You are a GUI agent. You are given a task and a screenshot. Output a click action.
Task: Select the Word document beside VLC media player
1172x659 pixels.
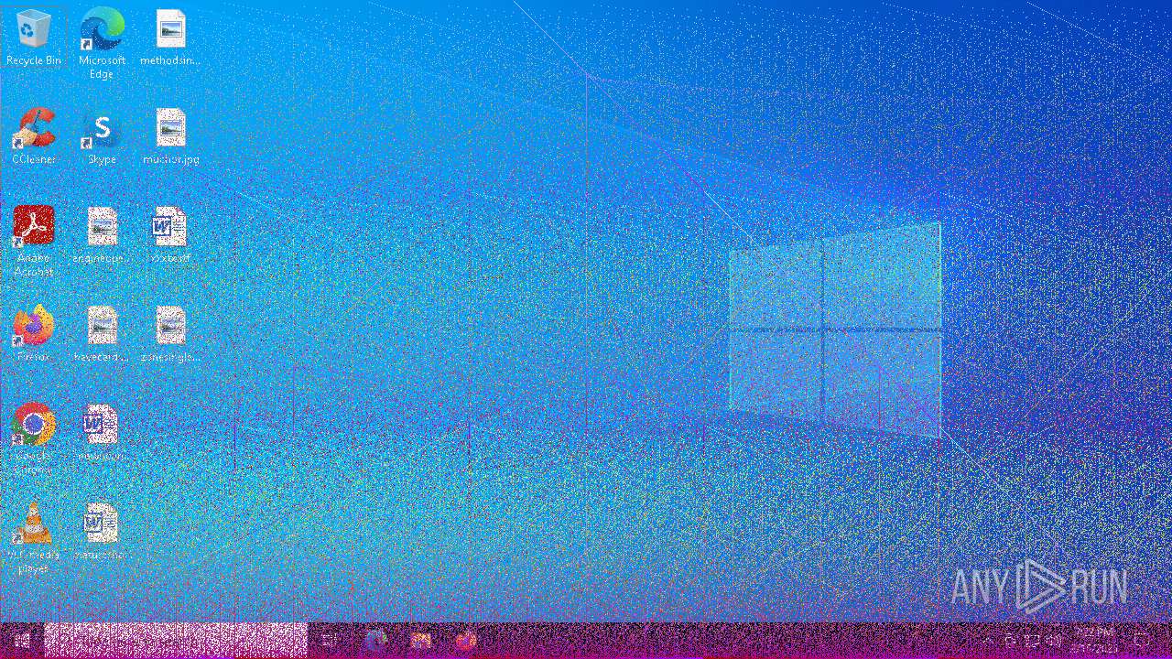tap(102, 532)
